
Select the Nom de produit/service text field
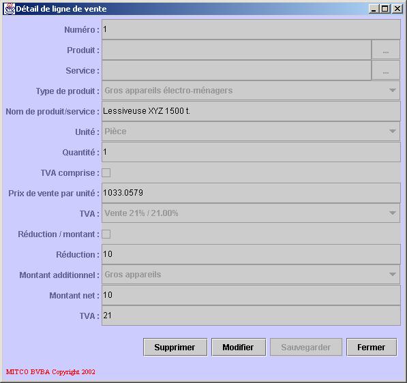pos(251,111)
